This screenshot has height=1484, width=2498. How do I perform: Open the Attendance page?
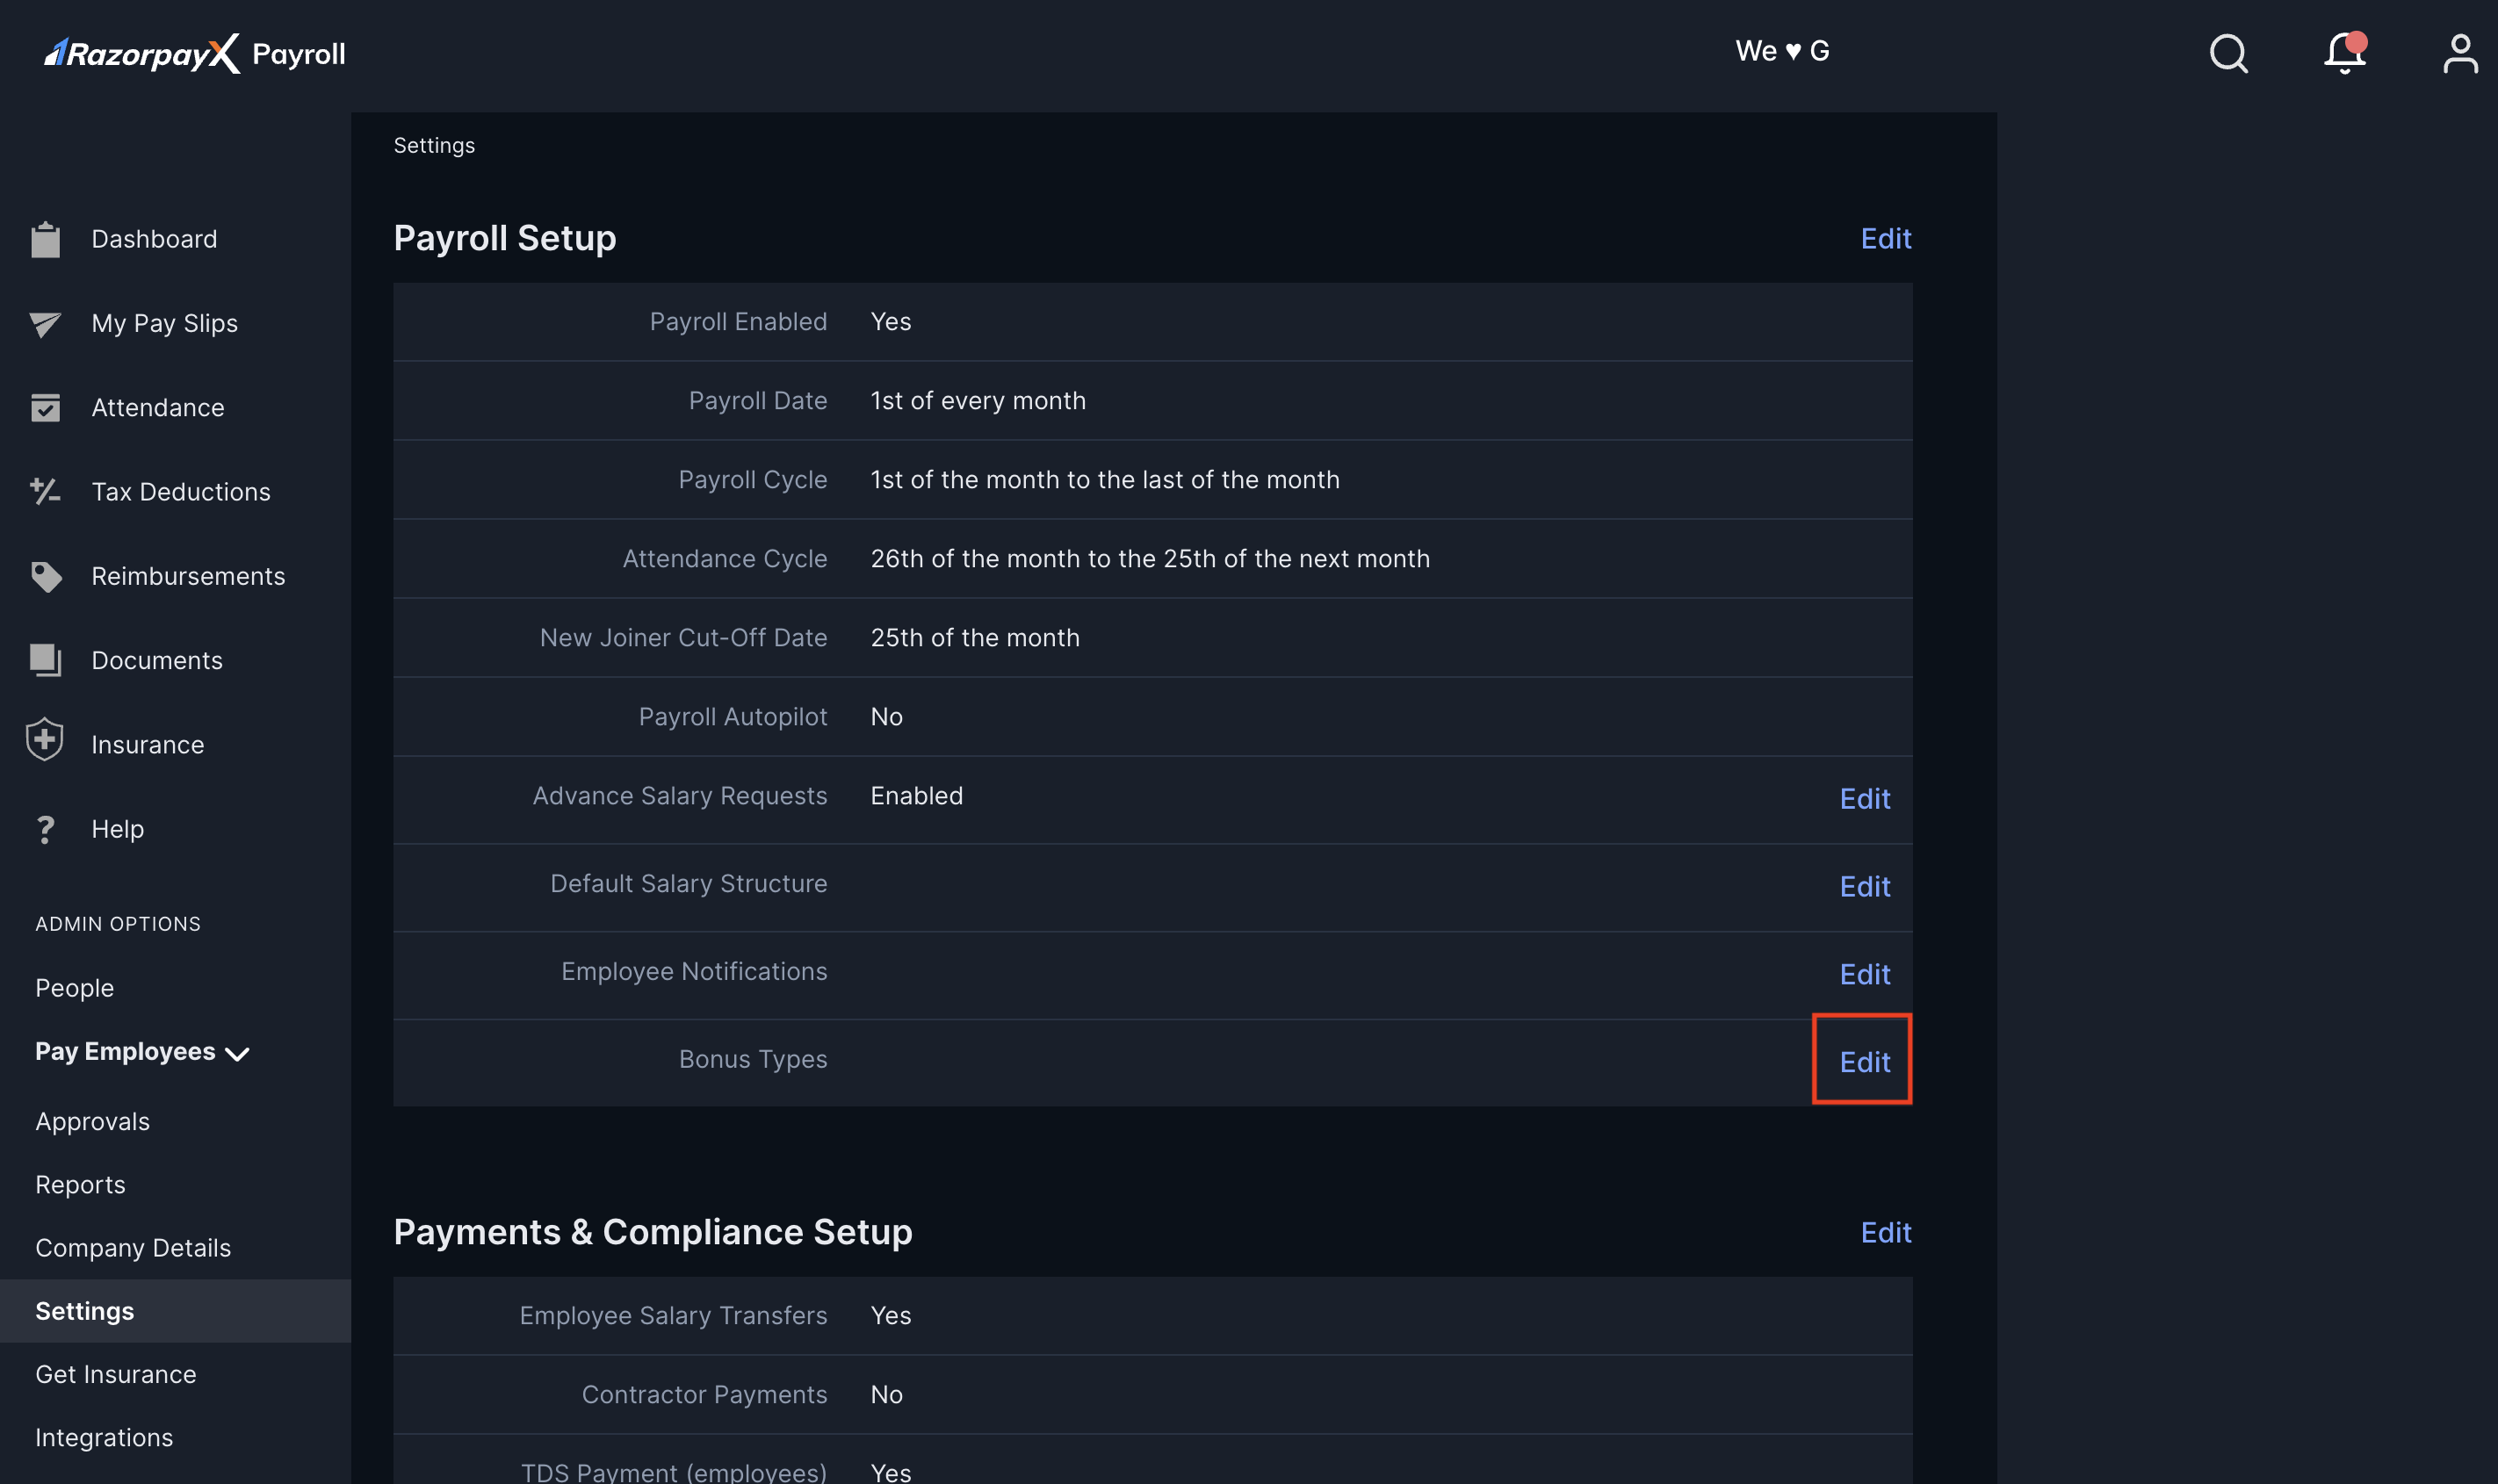pos(158,408)
